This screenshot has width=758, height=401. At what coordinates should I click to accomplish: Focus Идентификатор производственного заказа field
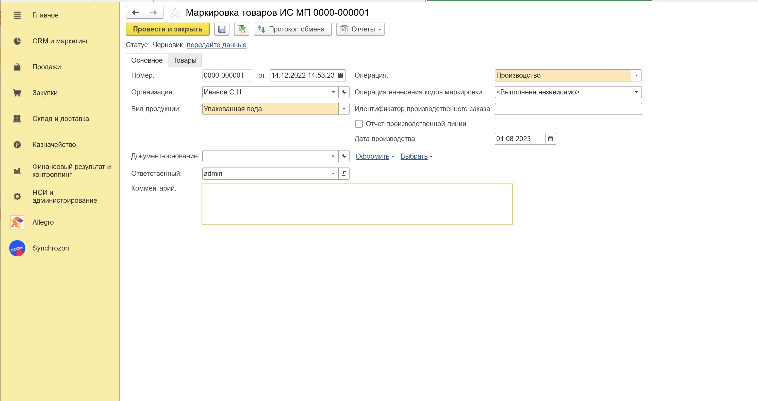click(x=568, y=109)
